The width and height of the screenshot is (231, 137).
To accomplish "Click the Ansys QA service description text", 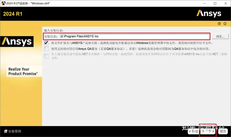I will (131, 49).
